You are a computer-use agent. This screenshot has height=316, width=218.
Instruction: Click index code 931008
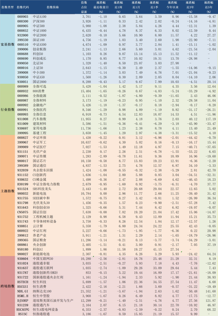coord(22,119)
